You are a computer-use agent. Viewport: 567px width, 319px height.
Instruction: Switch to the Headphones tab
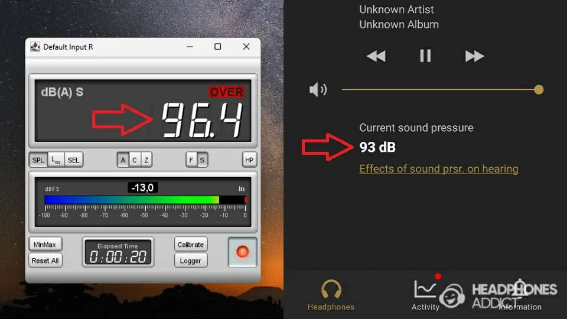pos(331,295)
